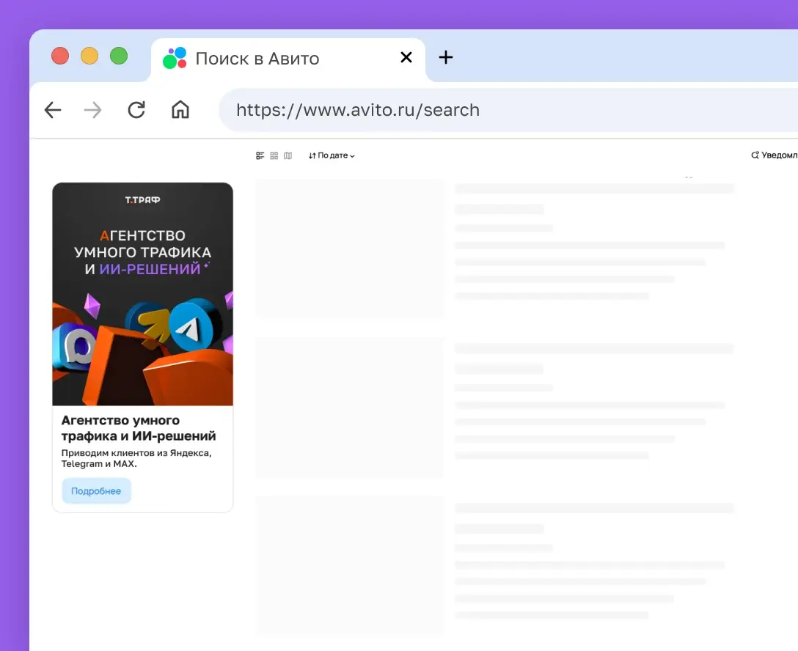This screenshot has height=651, width=798.
Task: Click the Т.ТРАФ ad banner image
Action: click(x=142, y=294)
